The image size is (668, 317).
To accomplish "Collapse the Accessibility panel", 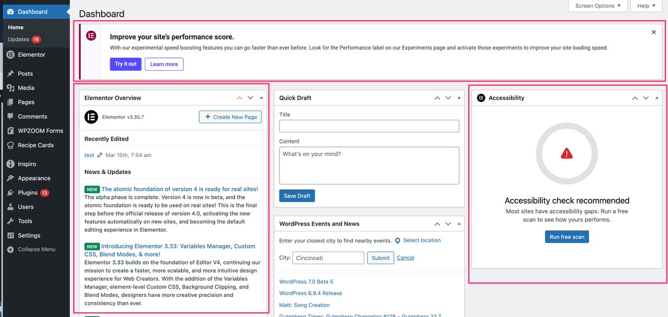I will [x=657, y=98].
